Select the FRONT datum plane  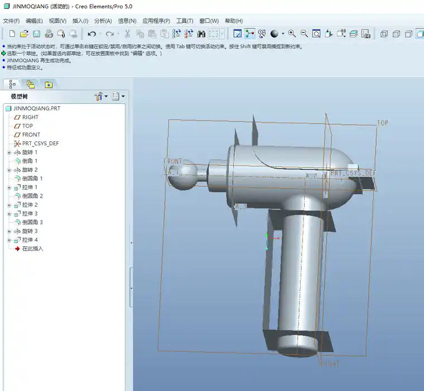pos(27,135)
